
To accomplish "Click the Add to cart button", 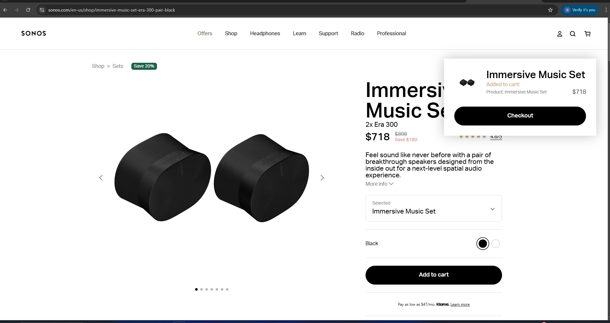I will (x=433, y=275).
